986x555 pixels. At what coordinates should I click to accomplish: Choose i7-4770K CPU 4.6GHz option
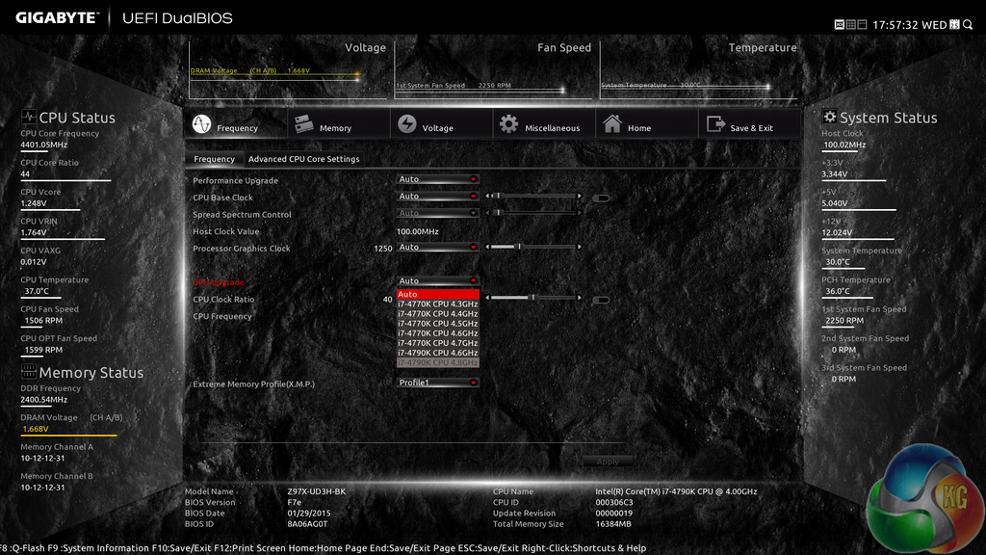click(x=438, y=333)
